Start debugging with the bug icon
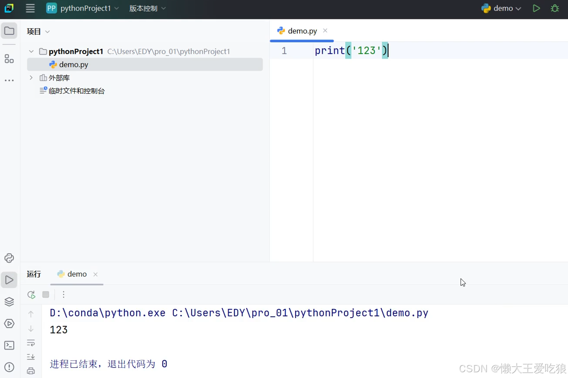This screenshot has height=378, width=568. pyautogui.click(x=555, y=8)
